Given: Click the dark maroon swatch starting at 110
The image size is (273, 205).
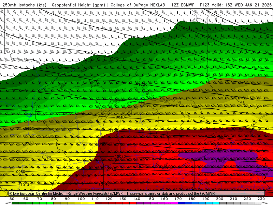Looking at the screenshot, I should 98,203.
